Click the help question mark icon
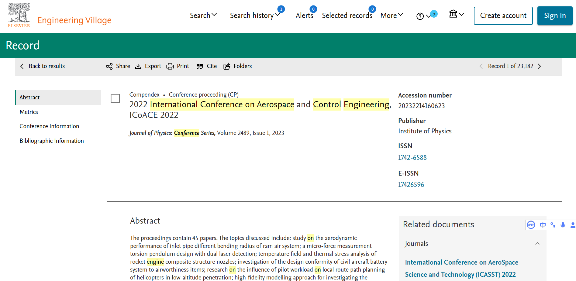This screenshot has width=576, height=281. (x=420, y=16)
